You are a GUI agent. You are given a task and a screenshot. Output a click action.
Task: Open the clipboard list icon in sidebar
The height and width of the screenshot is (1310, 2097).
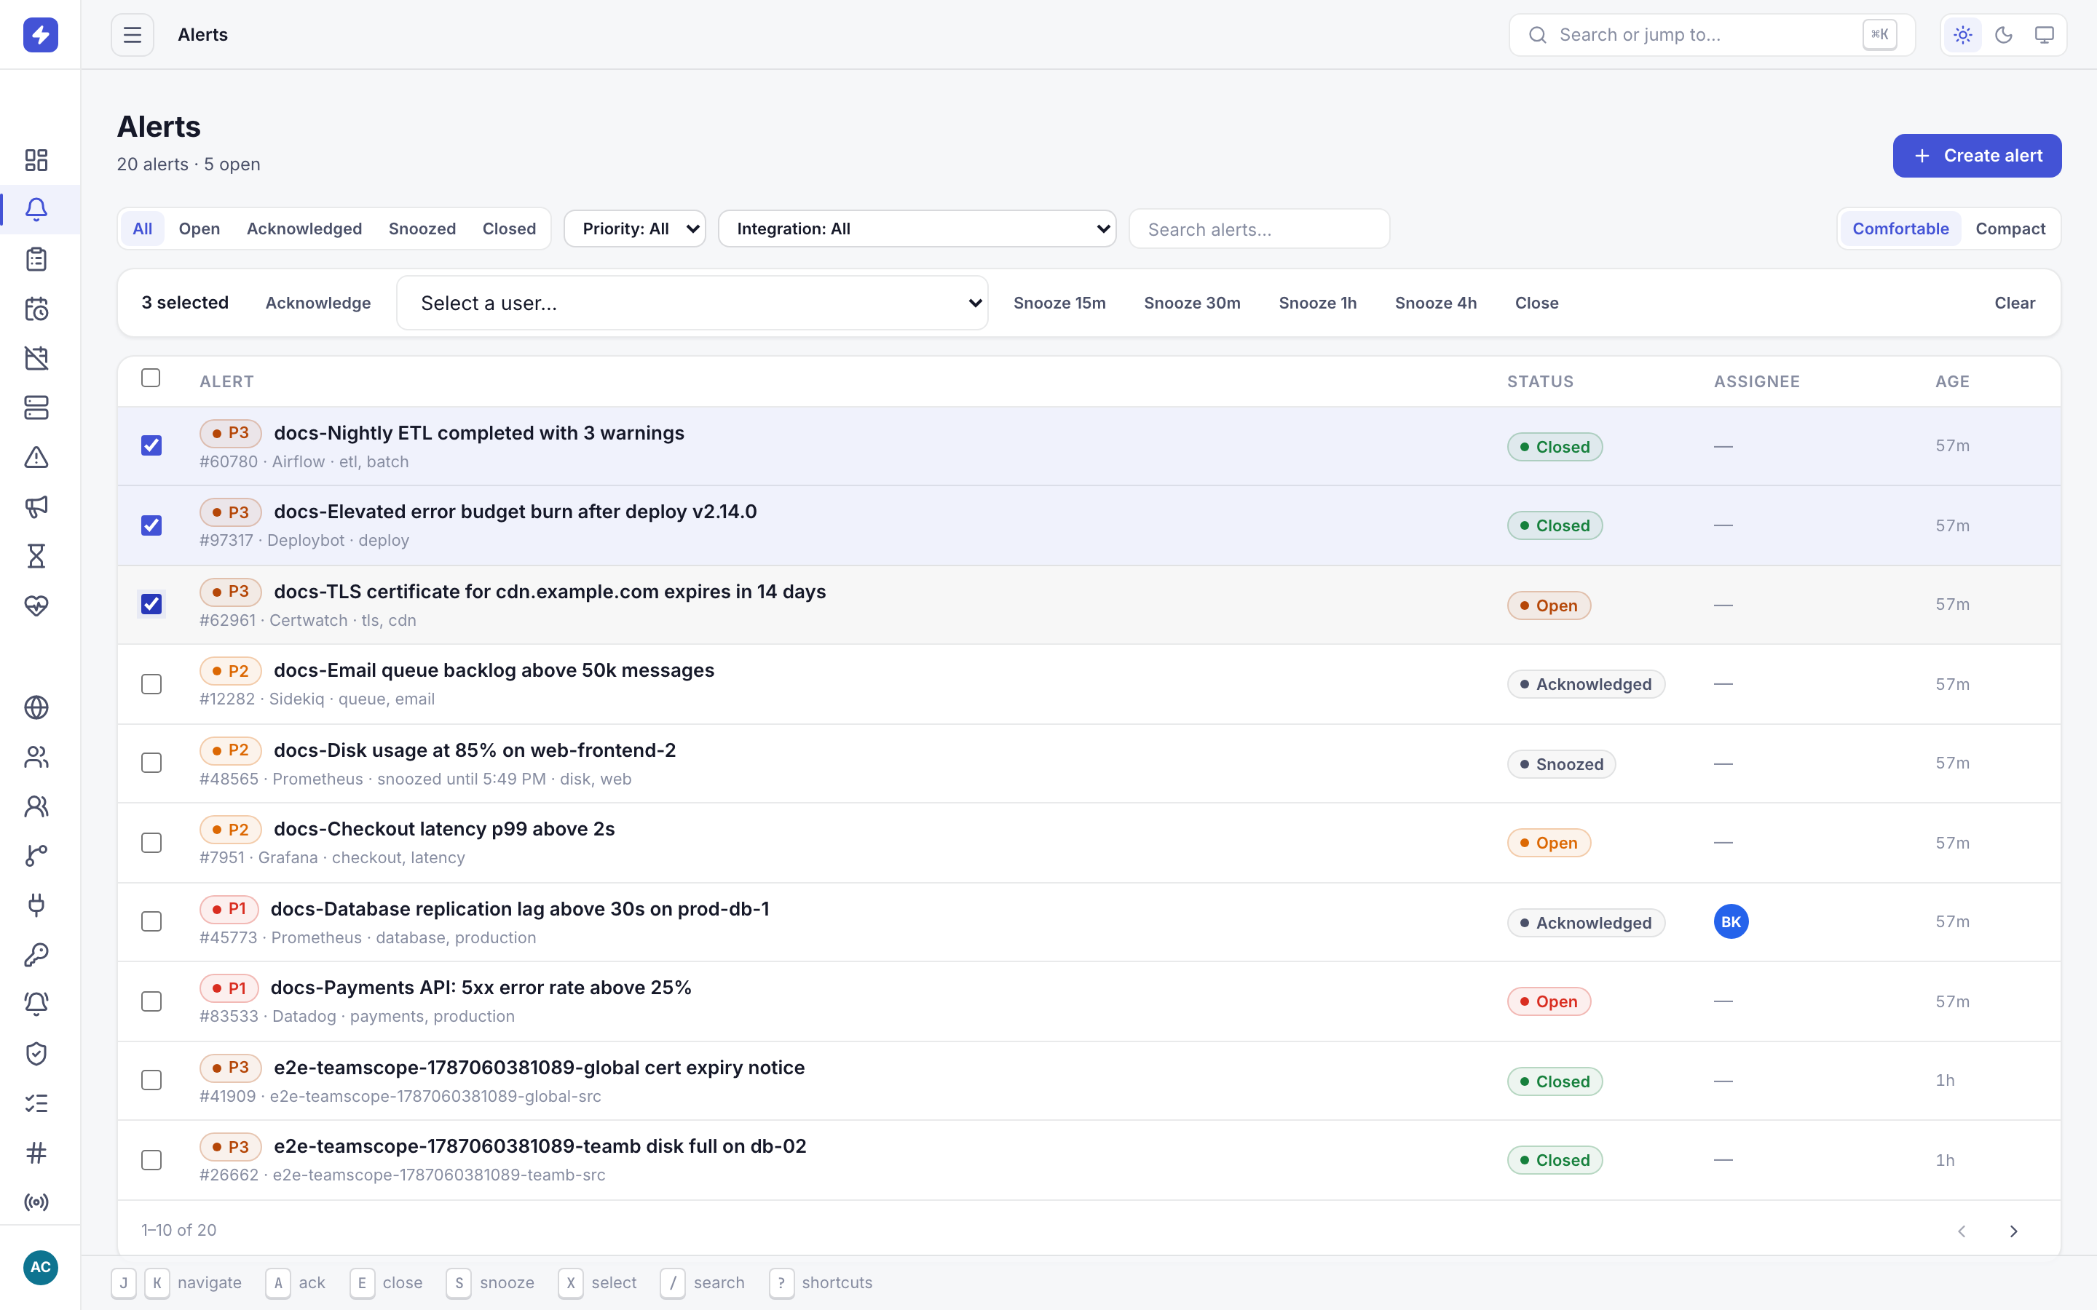pos(36,258)
